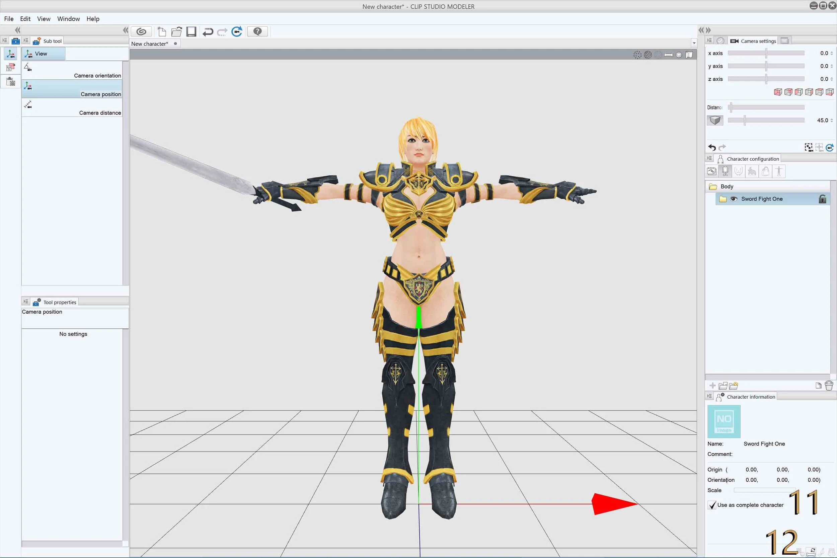The image size is (837, 558).
Task: Open the Edit menu
Action: point(25,19)
